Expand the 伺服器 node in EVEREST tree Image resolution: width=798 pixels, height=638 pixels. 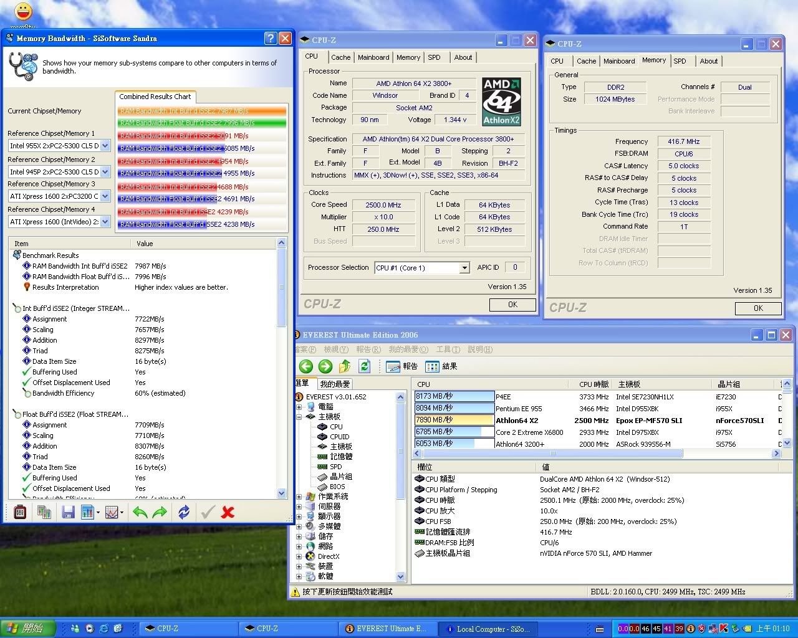[299, 507]
